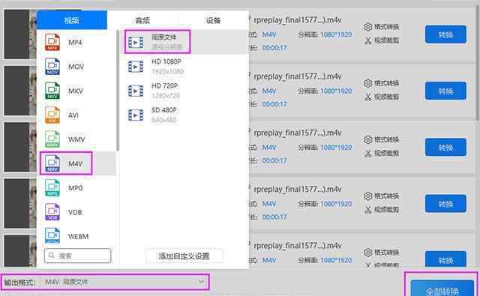Select HD 1080P resolution preset
The width and height of the screenshot is (480, 296).
click(184, 67)
